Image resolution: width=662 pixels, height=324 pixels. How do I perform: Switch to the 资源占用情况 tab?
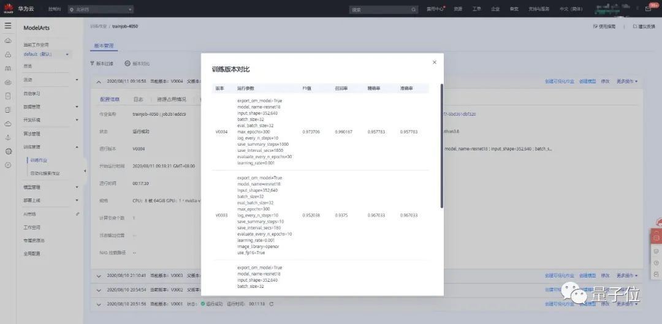172,100
